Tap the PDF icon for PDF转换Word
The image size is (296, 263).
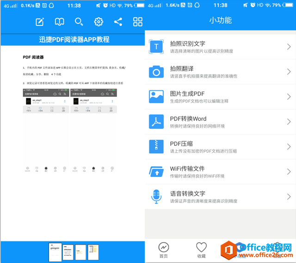tap(156, 121)
